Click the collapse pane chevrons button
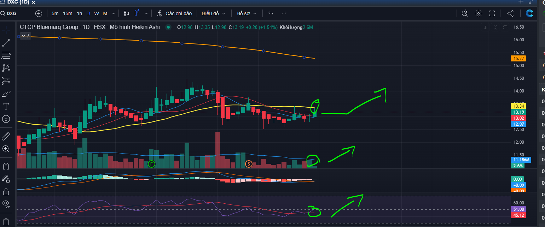This screenshot has height=227, width=545. (495, 27)
